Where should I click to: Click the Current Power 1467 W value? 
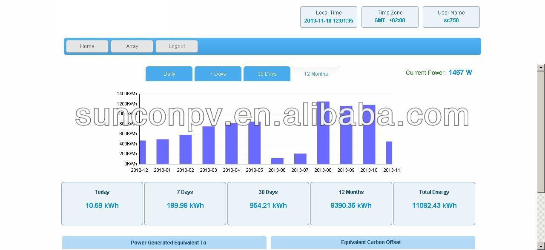tap(460, 73)
